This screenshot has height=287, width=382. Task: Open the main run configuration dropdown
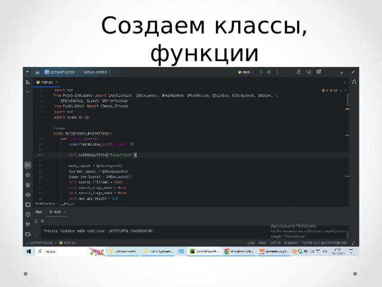(245, 72)
